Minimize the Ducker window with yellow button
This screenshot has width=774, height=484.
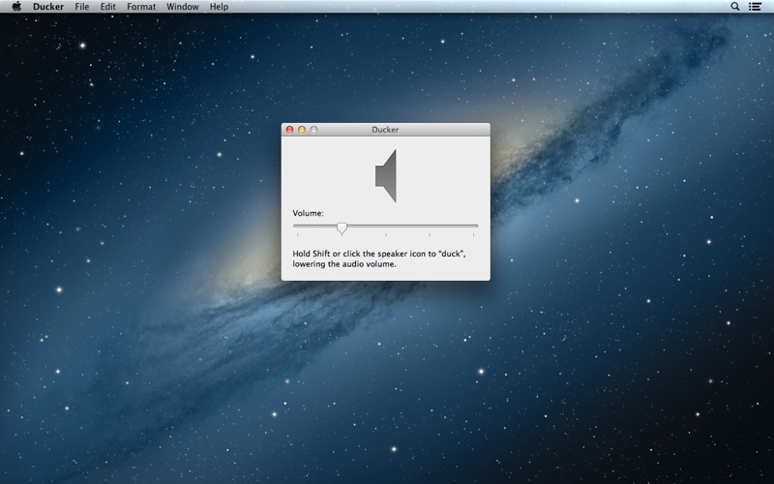(x=302, y=130)
